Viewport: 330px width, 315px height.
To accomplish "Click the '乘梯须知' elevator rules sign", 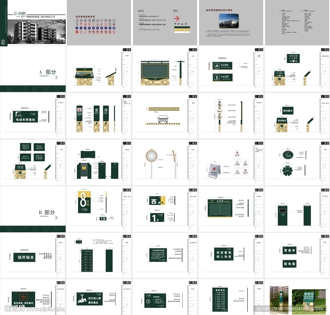I will tap(220, 300).
